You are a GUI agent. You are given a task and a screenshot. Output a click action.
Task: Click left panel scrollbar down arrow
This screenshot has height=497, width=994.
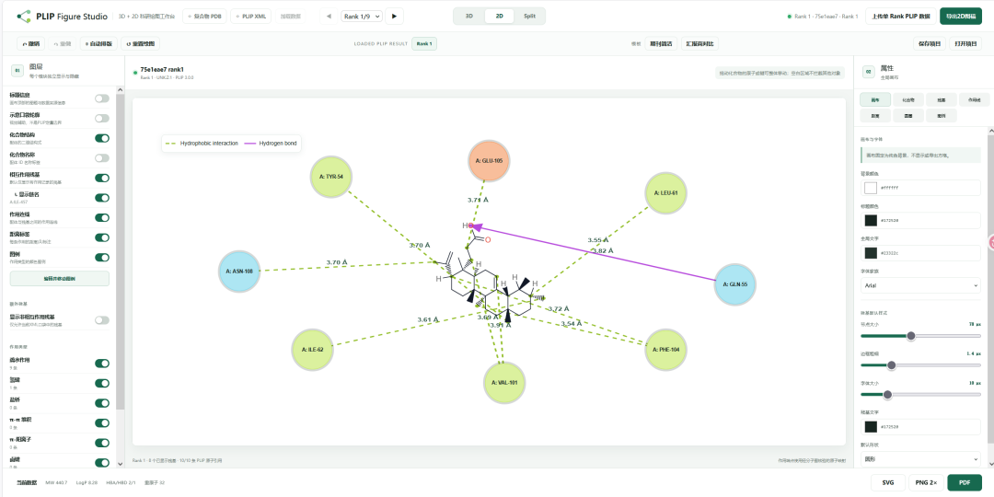(x=121, y=464)
